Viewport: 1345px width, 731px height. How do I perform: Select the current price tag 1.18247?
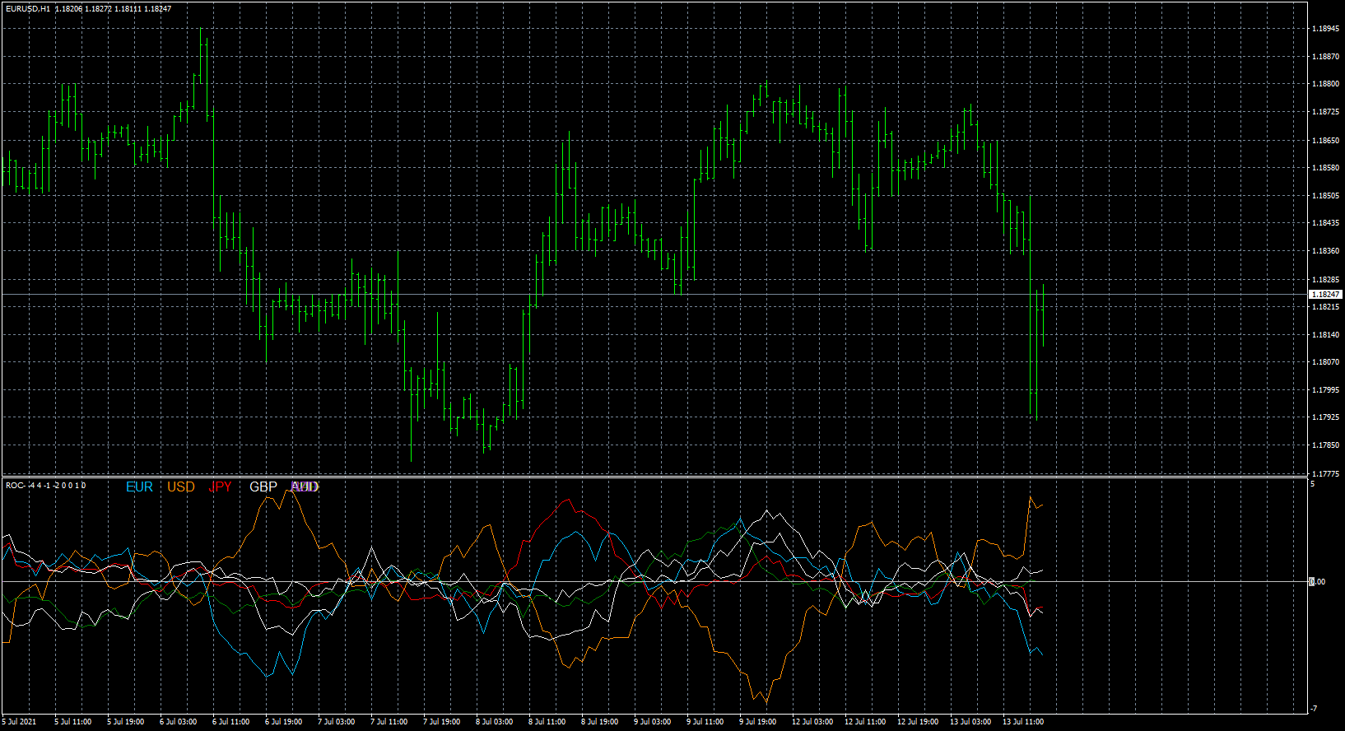[x=1325, y=294]
